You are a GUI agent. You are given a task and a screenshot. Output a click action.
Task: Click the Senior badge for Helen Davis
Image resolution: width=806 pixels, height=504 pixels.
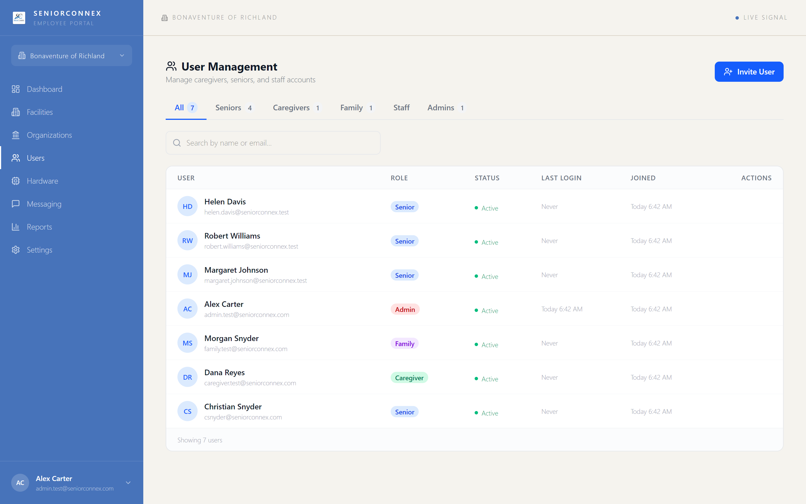pos(404,207)
